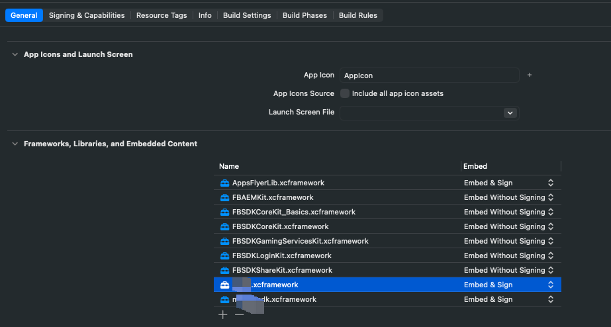Collapse the App Icons and Launch Screen section

pyautogui.click(x=15, y=54)
